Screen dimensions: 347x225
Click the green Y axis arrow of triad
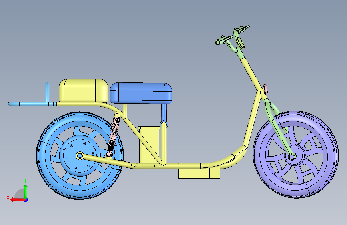[26, 191]
